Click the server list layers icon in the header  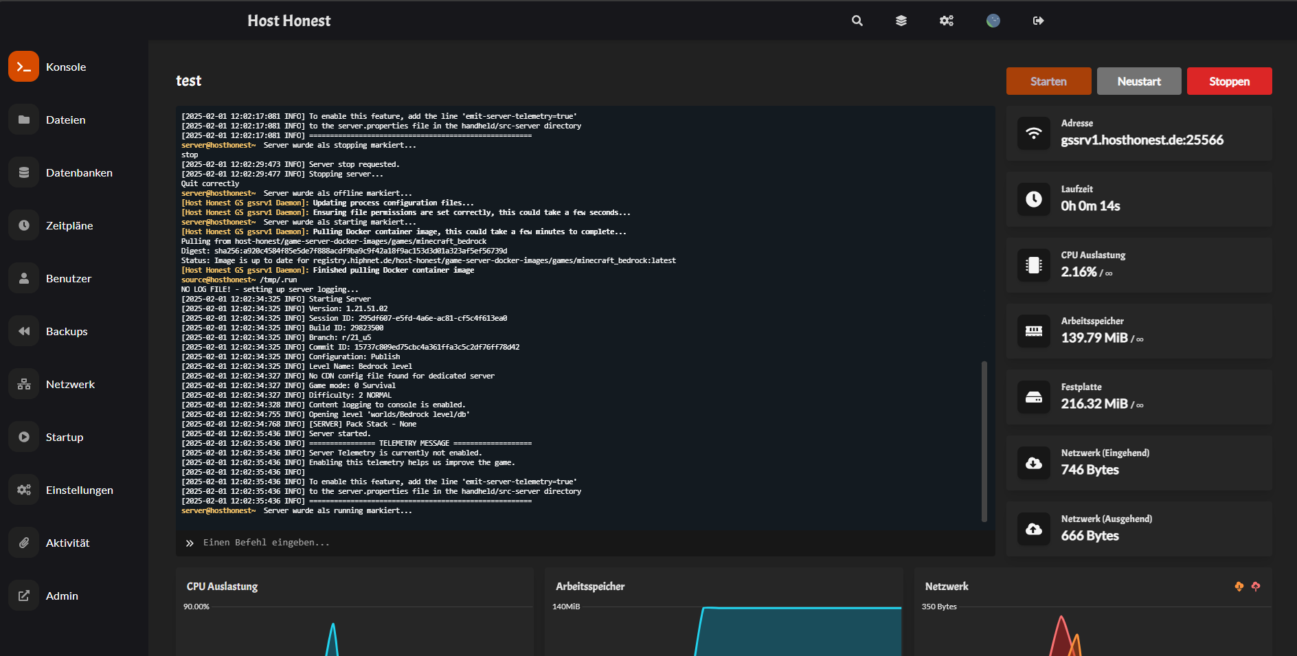901,21
